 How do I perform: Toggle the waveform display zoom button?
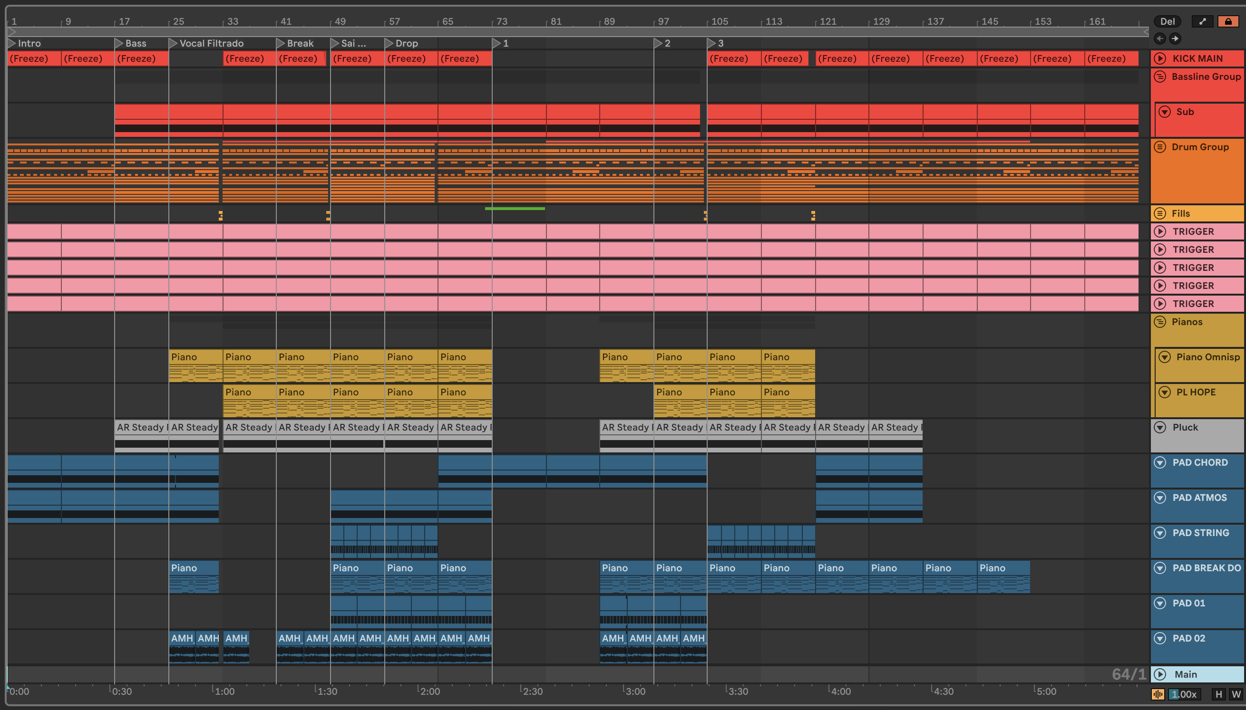pyautogui.click(x=1158, y=694)
